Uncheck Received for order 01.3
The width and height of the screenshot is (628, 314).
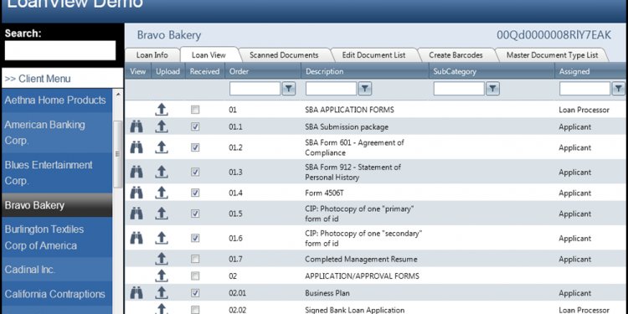click(195, 172)
